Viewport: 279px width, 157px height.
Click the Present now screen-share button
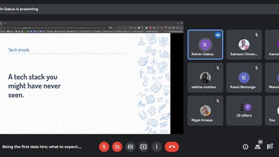click(x=143, y=147)
